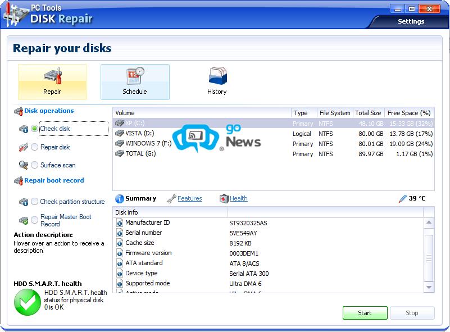Sort by the Total Size column header
The image size is (450, 332).
click(x=368, y=113)
